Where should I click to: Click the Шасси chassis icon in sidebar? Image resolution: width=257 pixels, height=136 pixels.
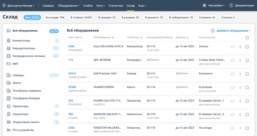click(x=9, y=83)
